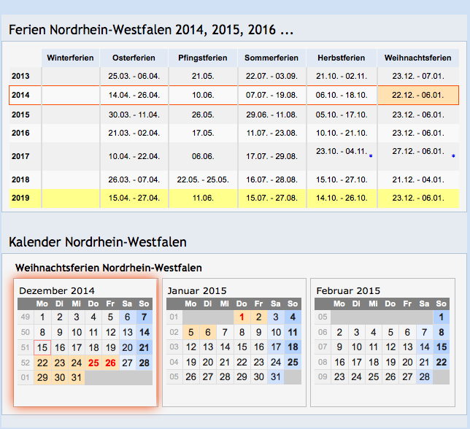Select day 28 in Februar 2015 calendar

pyautogui.click(x=425, y=376)
